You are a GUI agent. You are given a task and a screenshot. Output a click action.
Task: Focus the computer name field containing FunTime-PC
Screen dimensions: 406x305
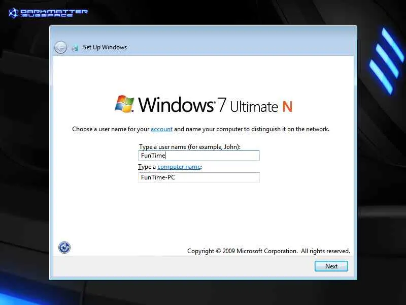[x=199, y=177]
